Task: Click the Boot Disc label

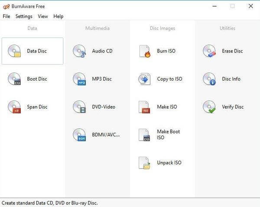Action: pyautogui.click(x=37, y=79)
